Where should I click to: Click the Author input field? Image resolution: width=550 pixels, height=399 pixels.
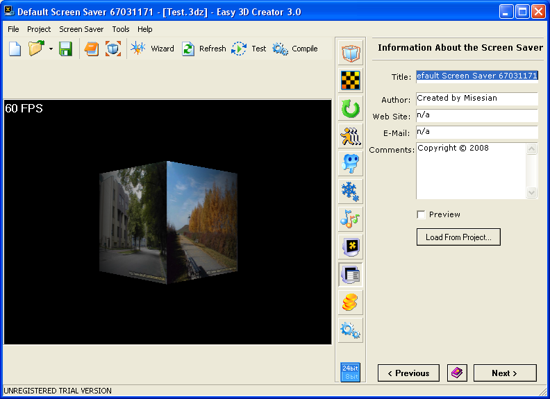click(477, 99)
